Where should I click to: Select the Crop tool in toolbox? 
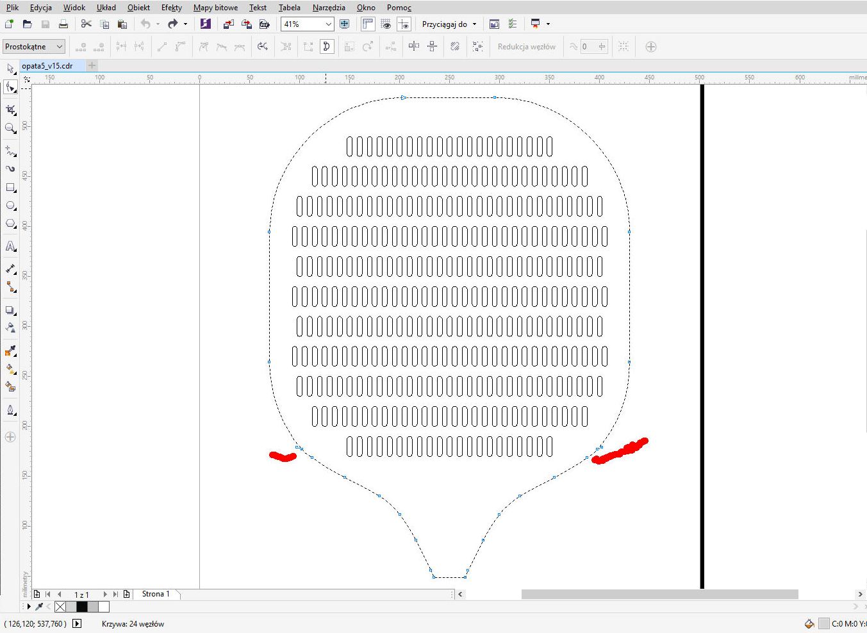point(10,110)
